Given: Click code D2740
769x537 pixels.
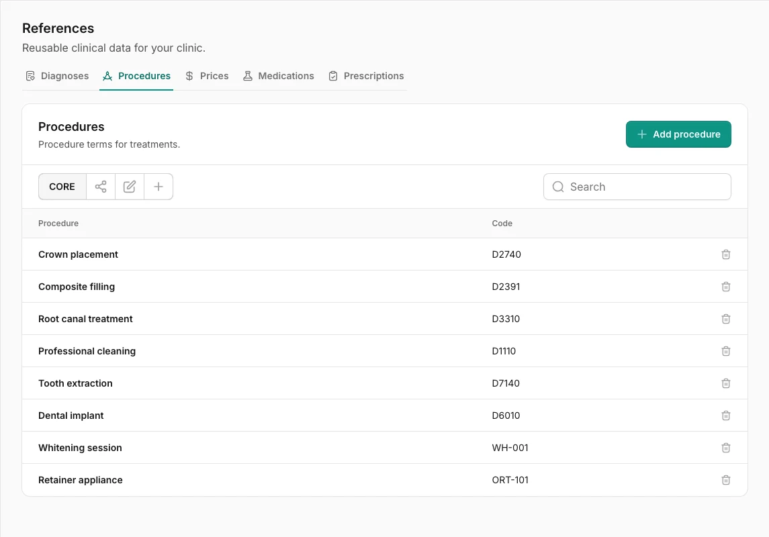Looking at the screenshot, I should (x=506, y=254).
